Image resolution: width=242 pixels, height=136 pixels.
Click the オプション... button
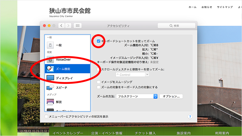(x=171, y=96)
